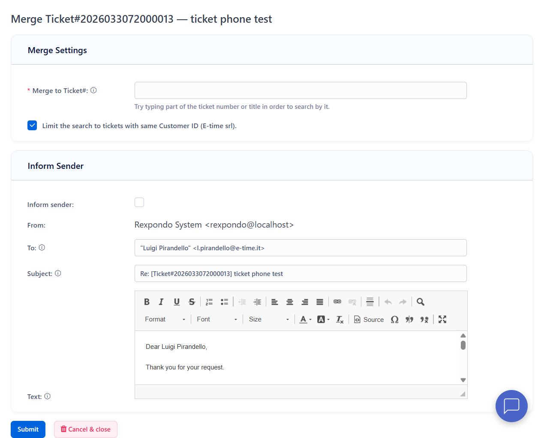
Task: Open the Font dropdown
Action: point(217,319)
